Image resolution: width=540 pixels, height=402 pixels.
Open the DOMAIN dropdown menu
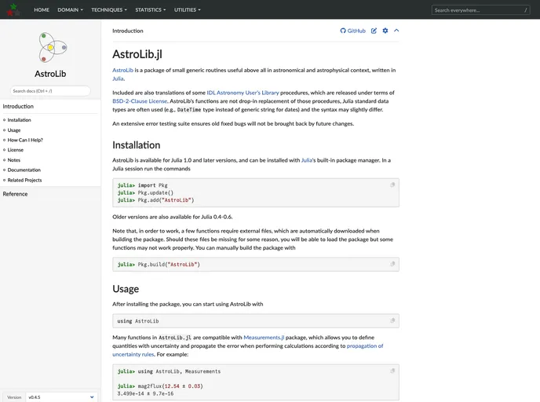71,9
